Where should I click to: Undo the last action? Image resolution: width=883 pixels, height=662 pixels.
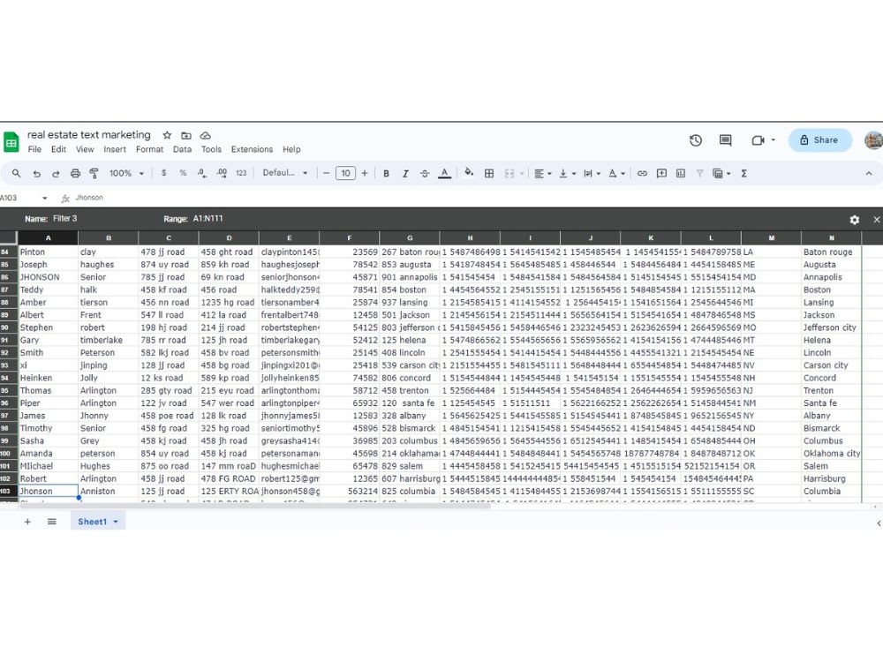(x=36, y=173)
